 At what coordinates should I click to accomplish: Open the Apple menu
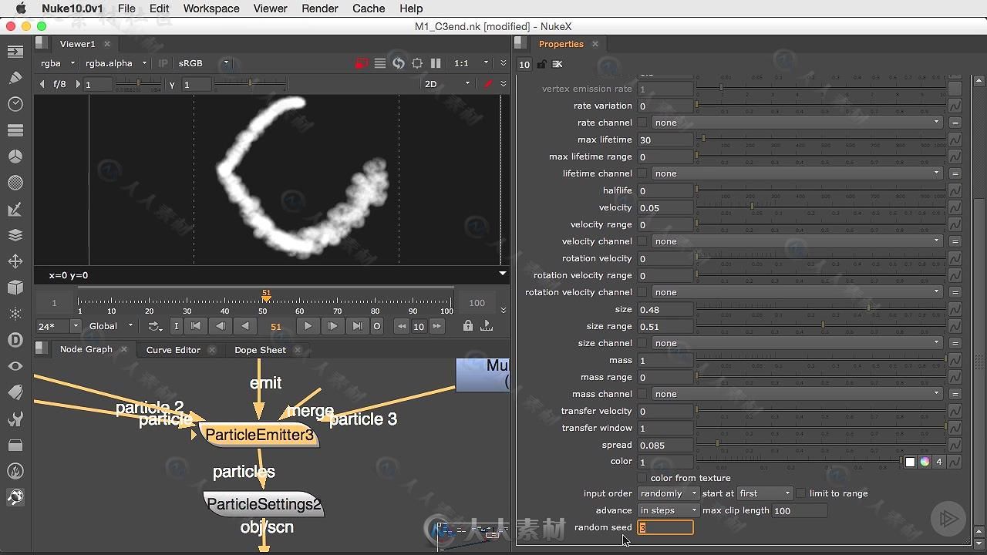[21, 8]
